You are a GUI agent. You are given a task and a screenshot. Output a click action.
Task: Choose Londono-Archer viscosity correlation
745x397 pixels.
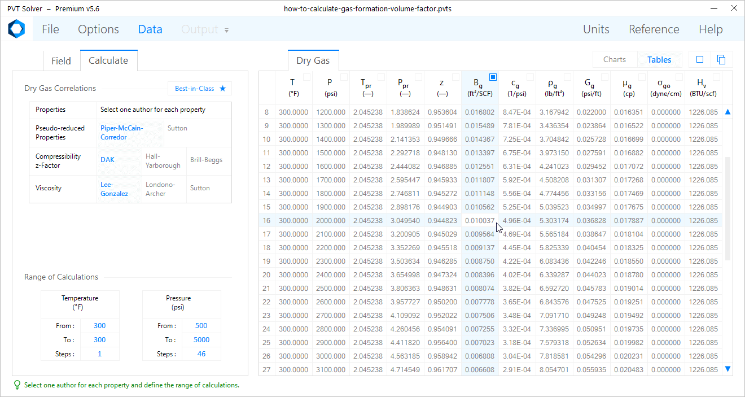pyautogui.click(x=163, y=189)
